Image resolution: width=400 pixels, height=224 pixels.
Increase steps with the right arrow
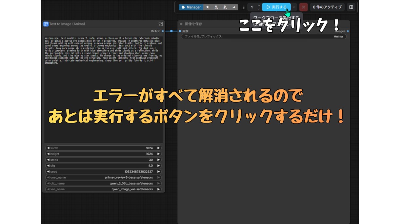(x=159, y=160)
